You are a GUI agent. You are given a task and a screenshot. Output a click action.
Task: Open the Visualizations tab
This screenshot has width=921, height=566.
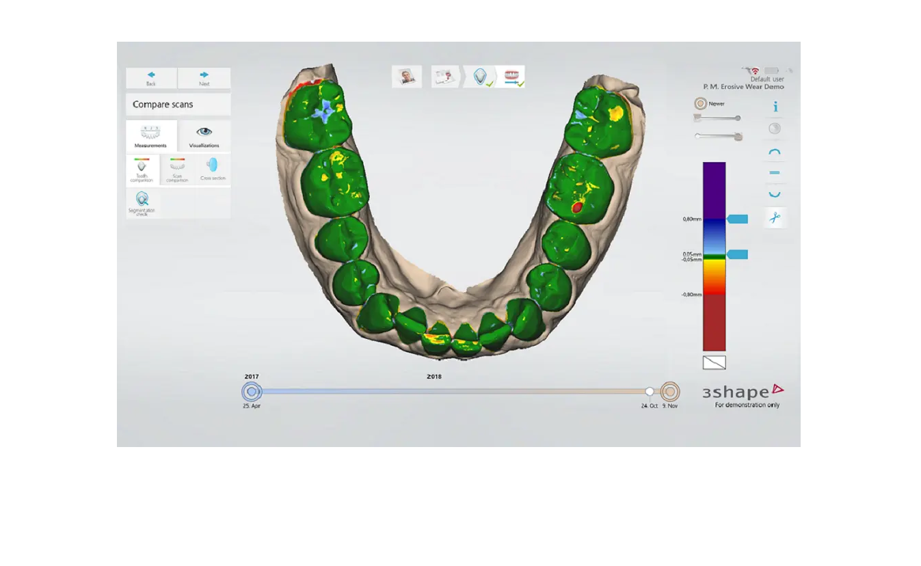click(204, 135)
